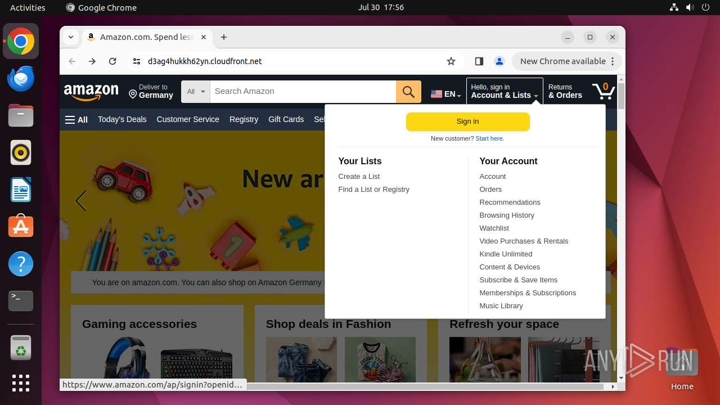Open the Chrome profile avatar

tap(499, 61)
